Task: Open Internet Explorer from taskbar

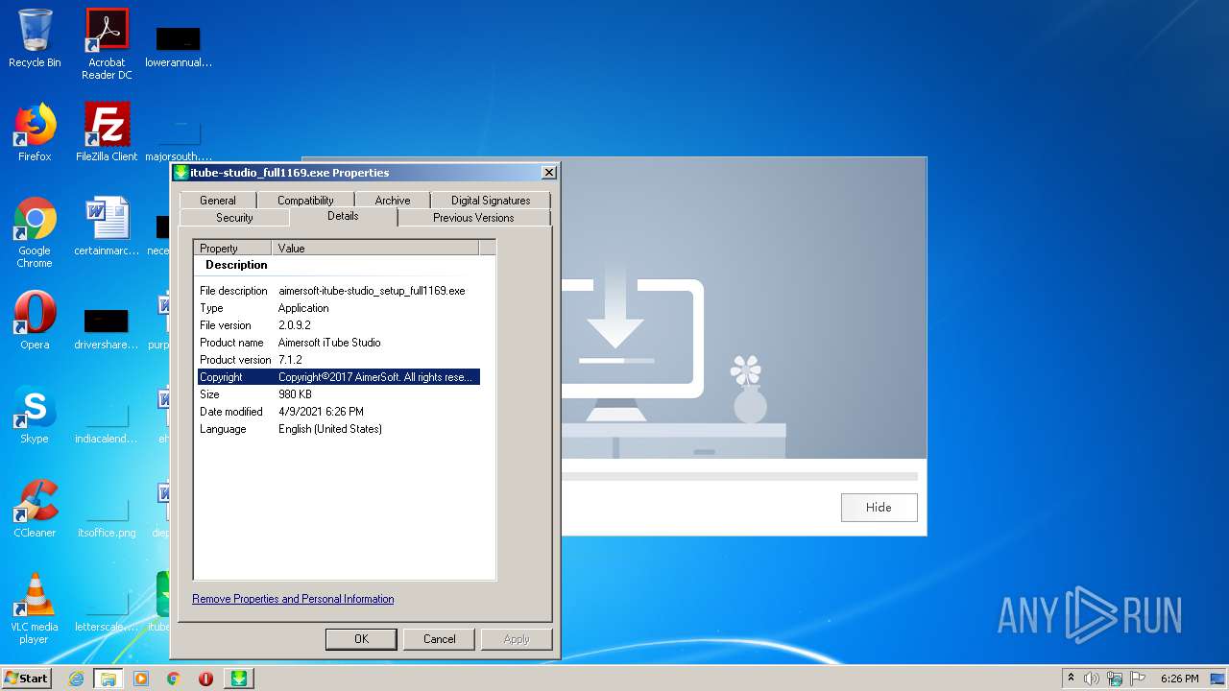Action: click(x=77, y=679)
